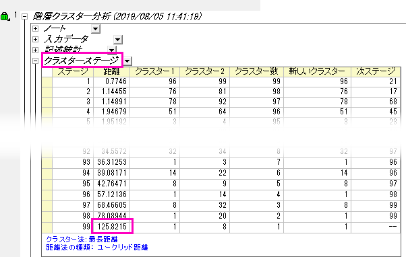The image size is (406, 257).
Task: Click the クラスター数 column header
Action: (x=256, y=71)
